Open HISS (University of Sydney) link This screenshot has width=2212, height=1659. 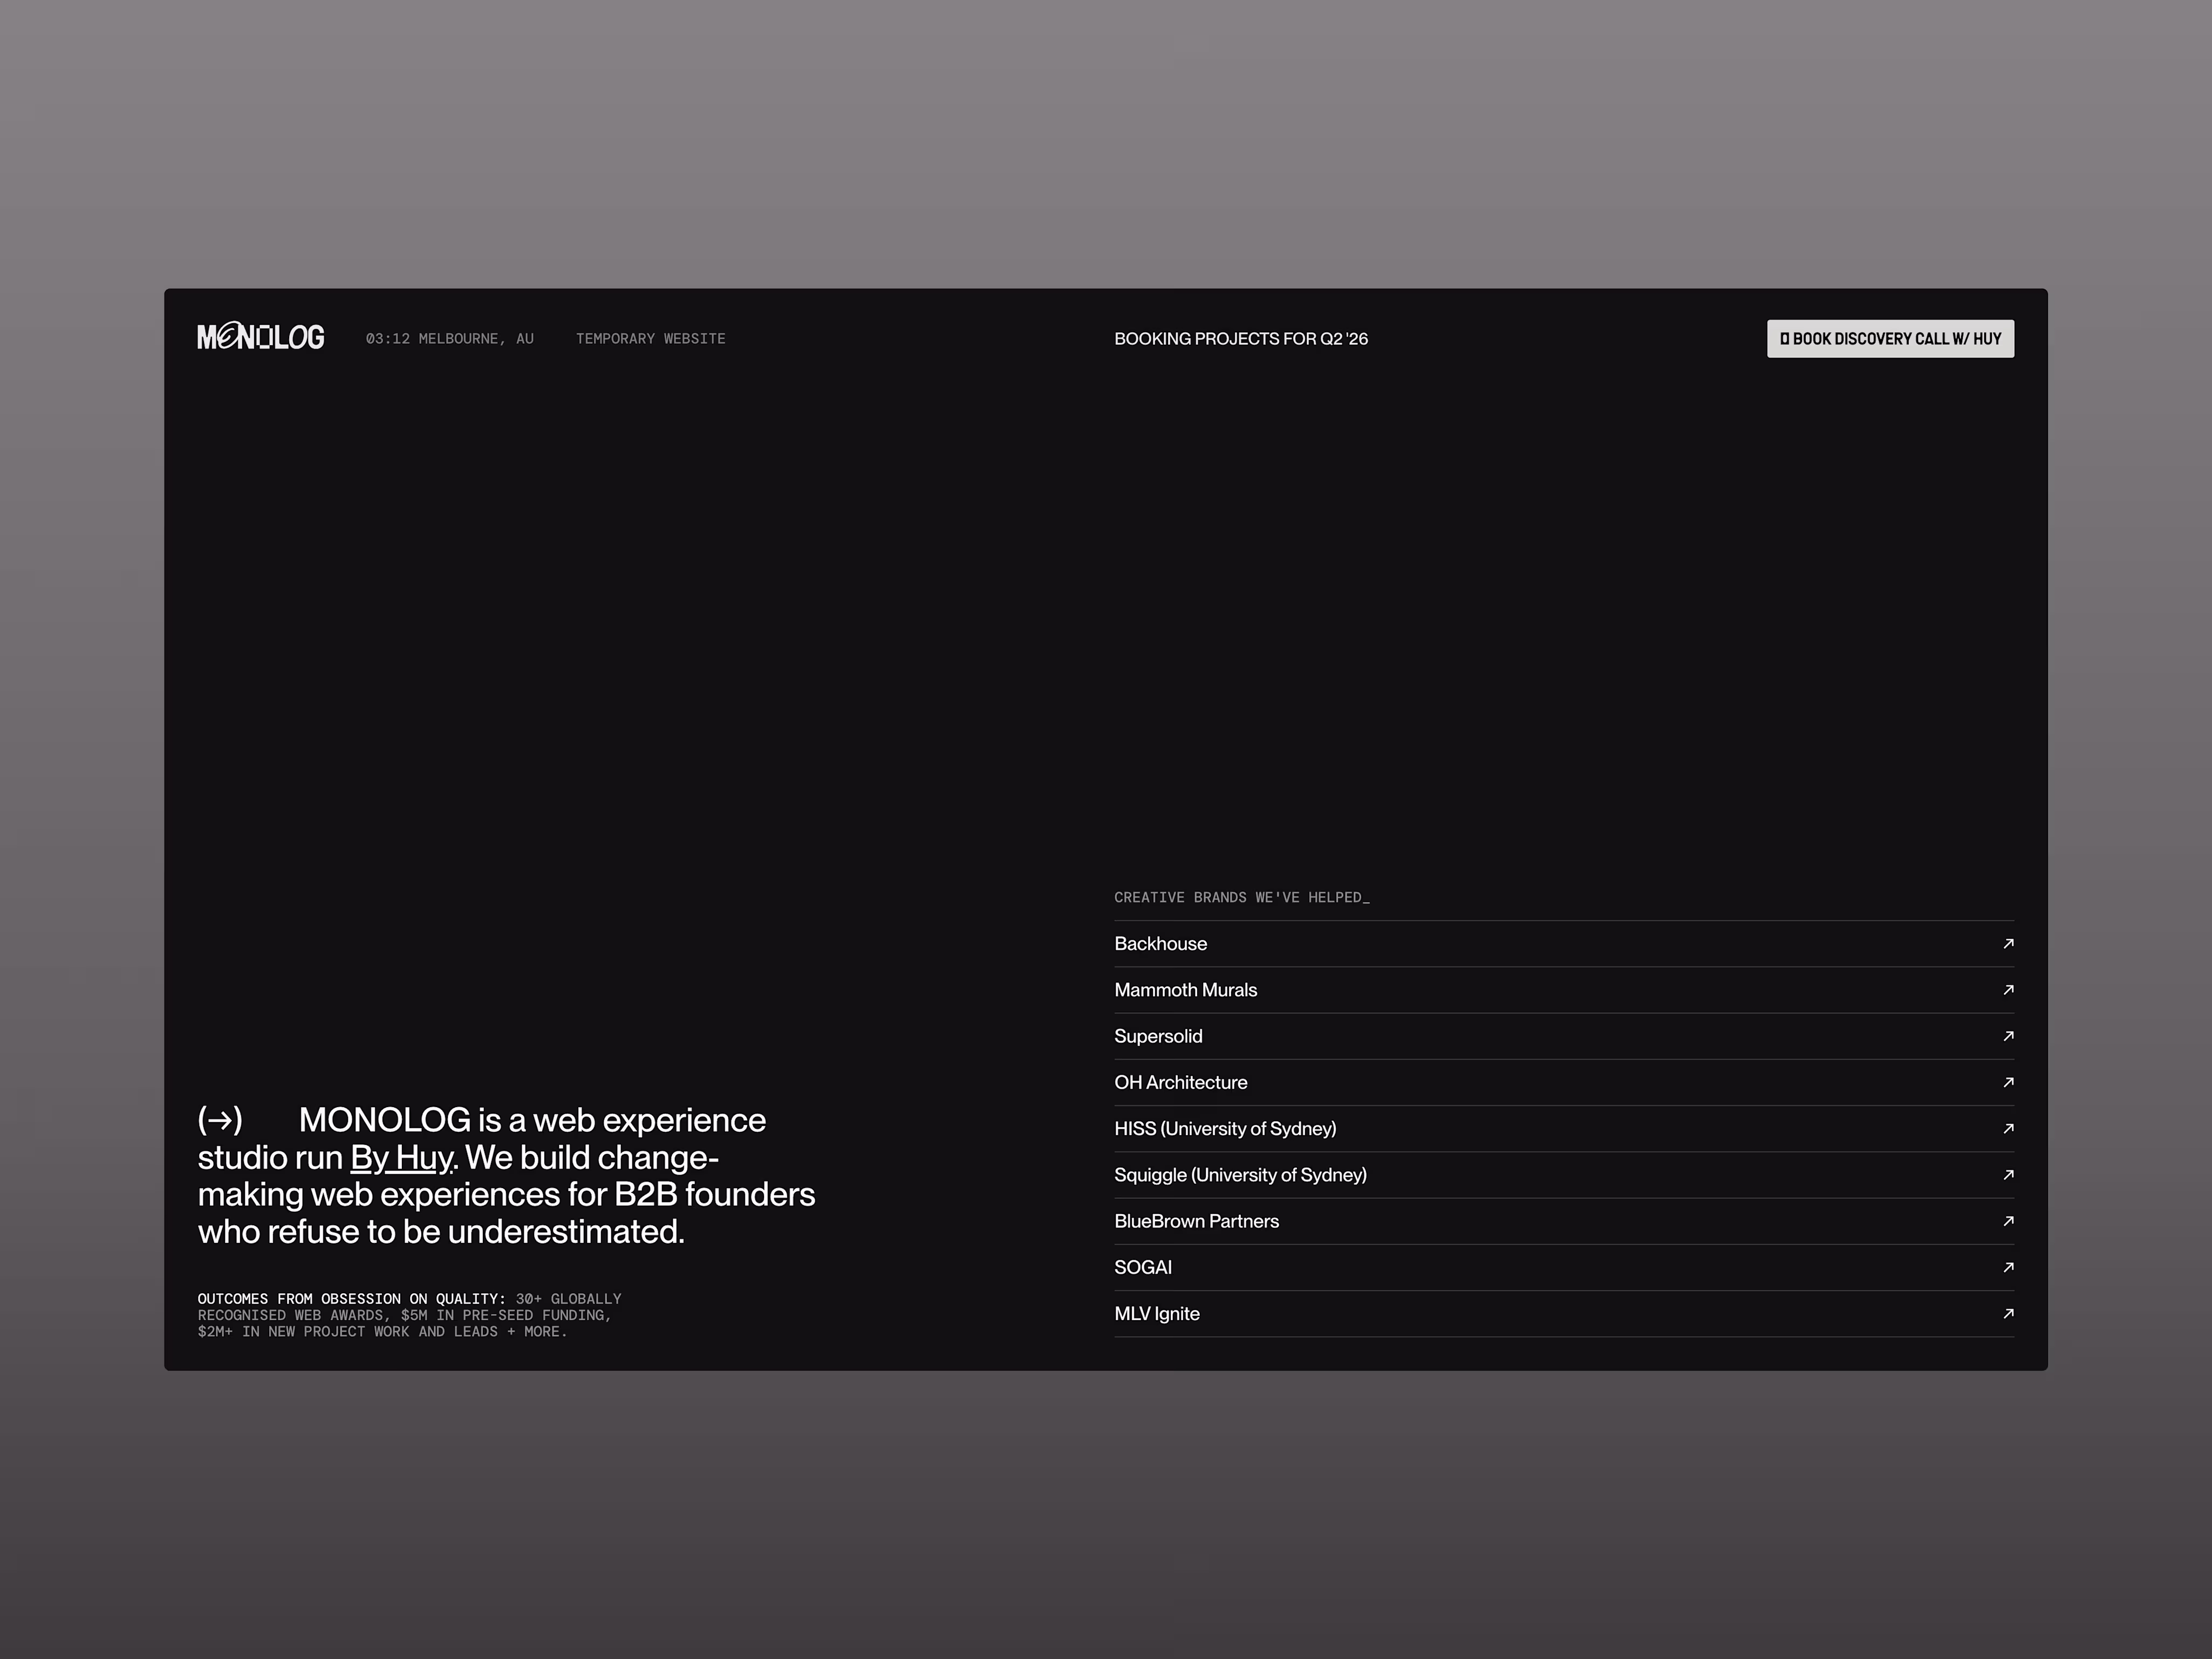pos(1225,1129)
